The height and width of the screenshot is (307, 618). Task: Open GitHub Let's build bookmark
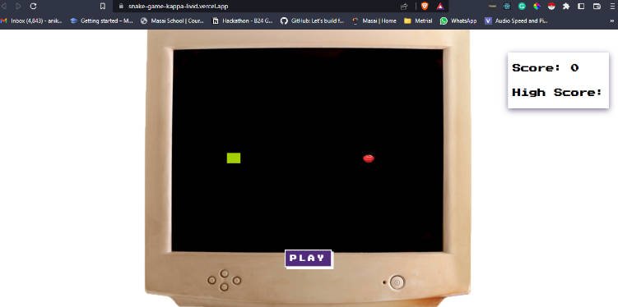(x=313, y=21)
